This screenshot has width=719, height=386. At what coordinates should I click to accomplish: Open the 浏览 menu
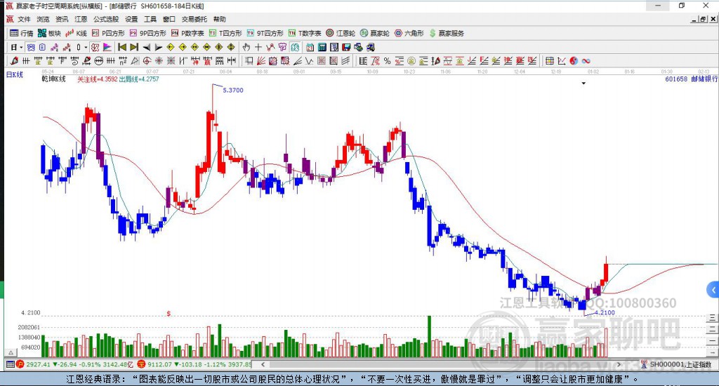[x=43, y=19]
